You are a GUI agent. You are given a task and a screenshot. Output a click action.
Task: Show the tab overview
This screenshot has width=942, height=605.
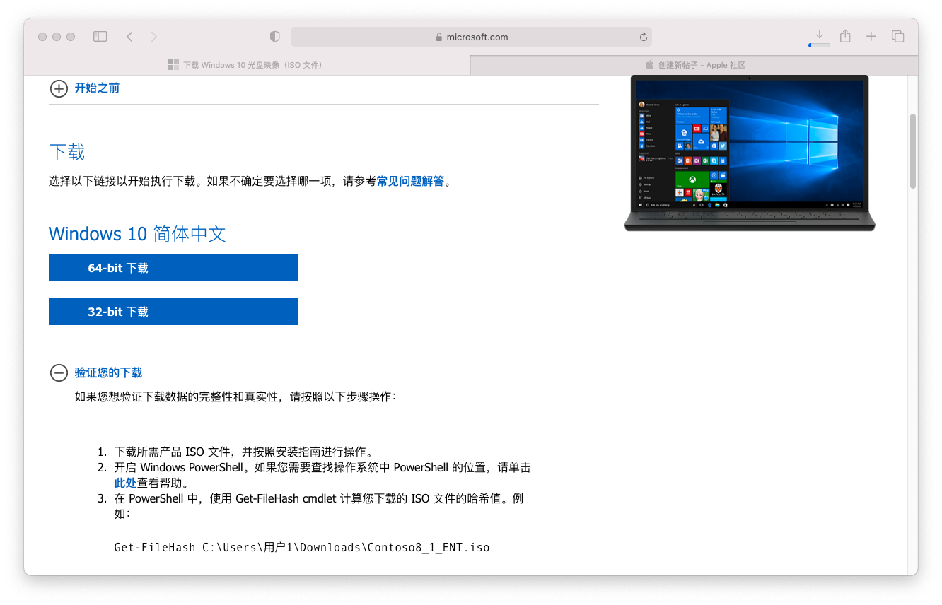pos(898,37)
